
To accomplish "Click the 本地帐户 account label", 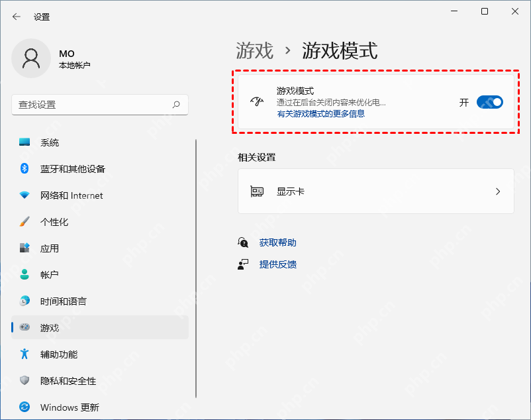I will [75, 66].
